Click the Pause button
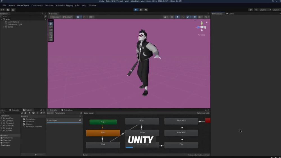281x158 pixels. [141, 10]
